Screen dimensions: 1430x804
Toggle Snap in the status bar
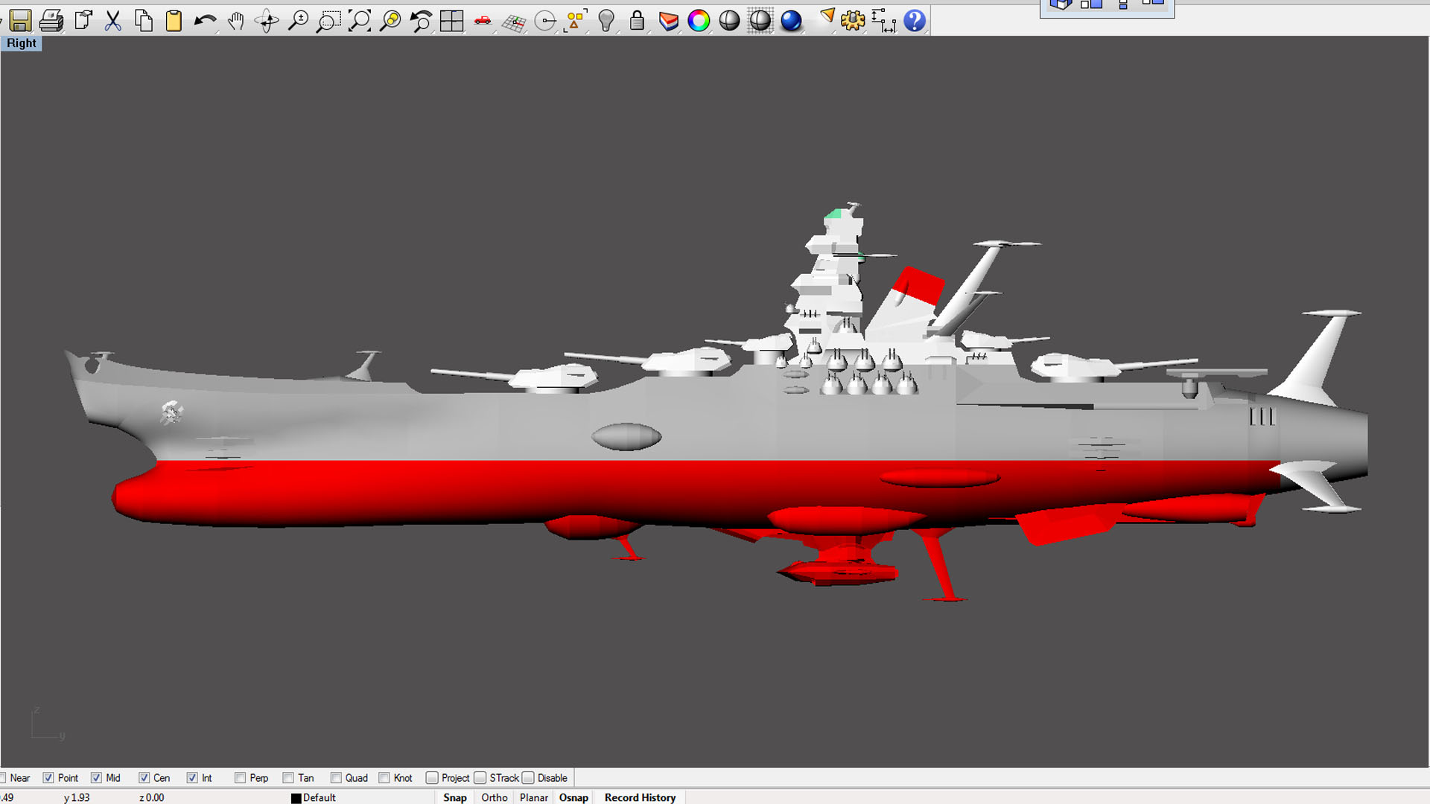[455, 797]
